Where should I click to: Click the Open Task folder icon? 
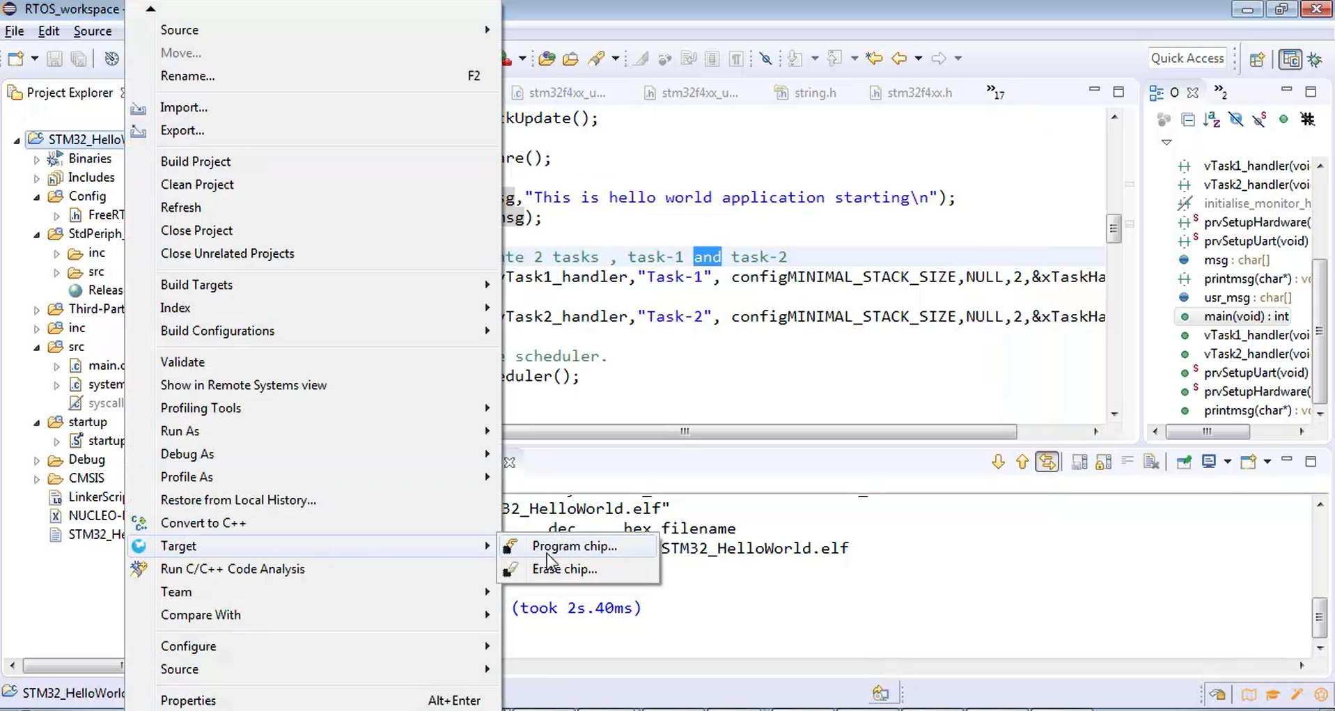570,58
